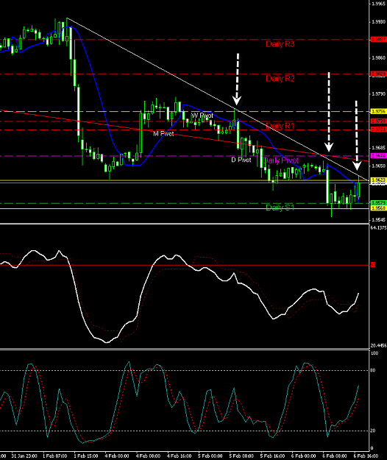Click the stochastic 80 level value
This screenshot has width=387, height=460.
[373, 370]
